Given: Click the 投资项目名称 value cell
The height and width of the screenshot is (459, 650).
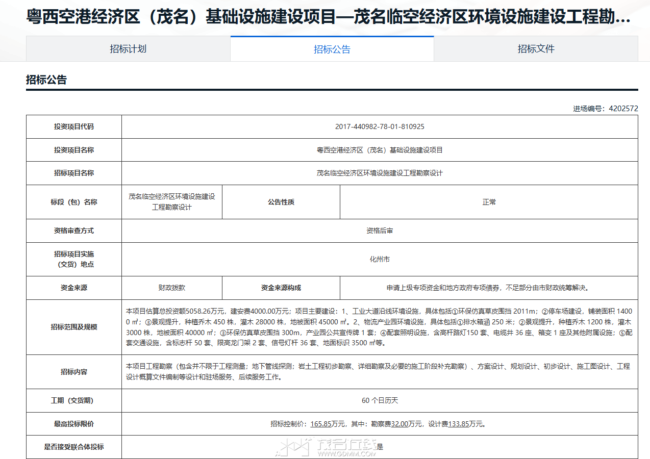Looking at the screenshot, I should (x=380, y=150).
